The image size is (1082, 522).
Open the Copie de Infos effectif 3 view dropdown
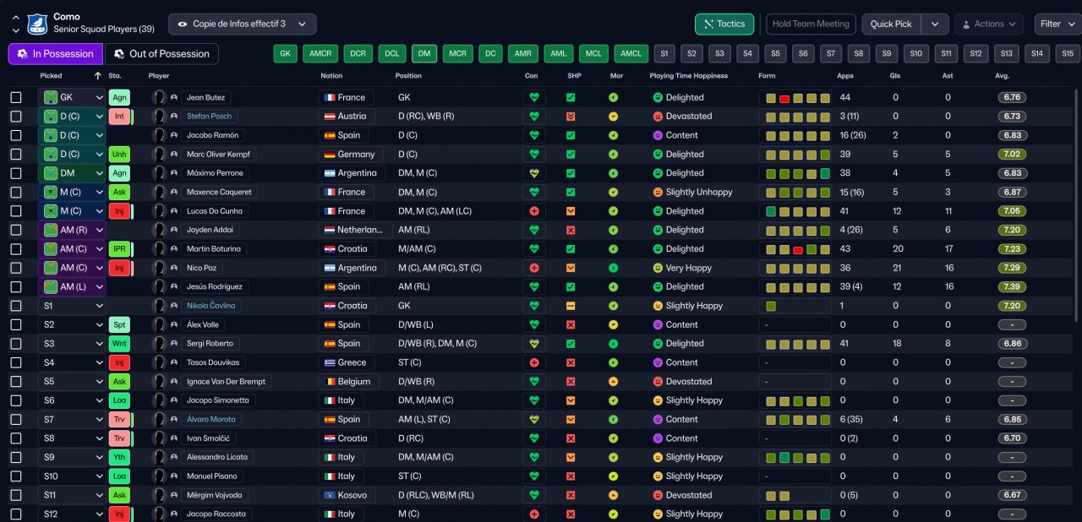[243, 24]
